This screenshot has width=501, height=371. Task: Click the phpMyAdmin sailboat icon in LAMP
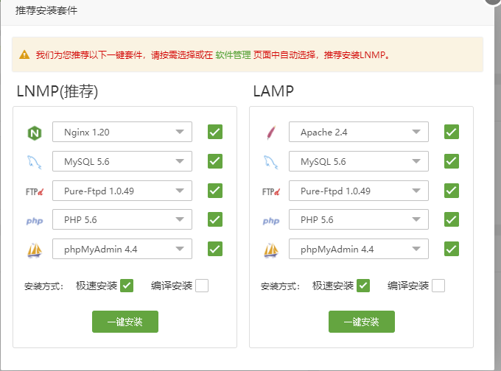(271, 250)
